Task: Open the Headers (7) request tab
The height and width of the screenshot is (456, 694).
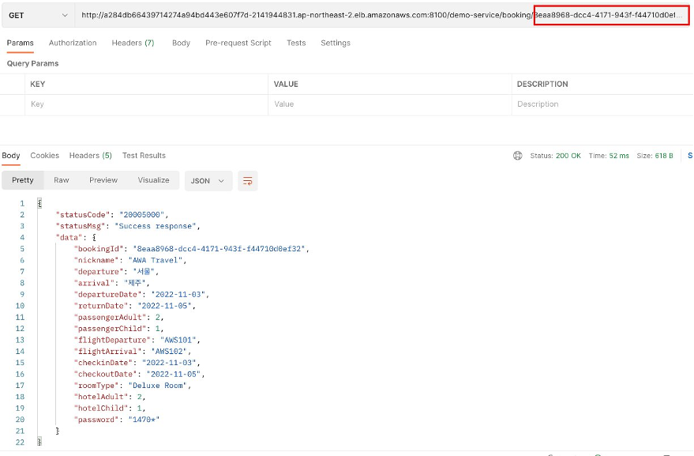Action: tap(133, 43)
